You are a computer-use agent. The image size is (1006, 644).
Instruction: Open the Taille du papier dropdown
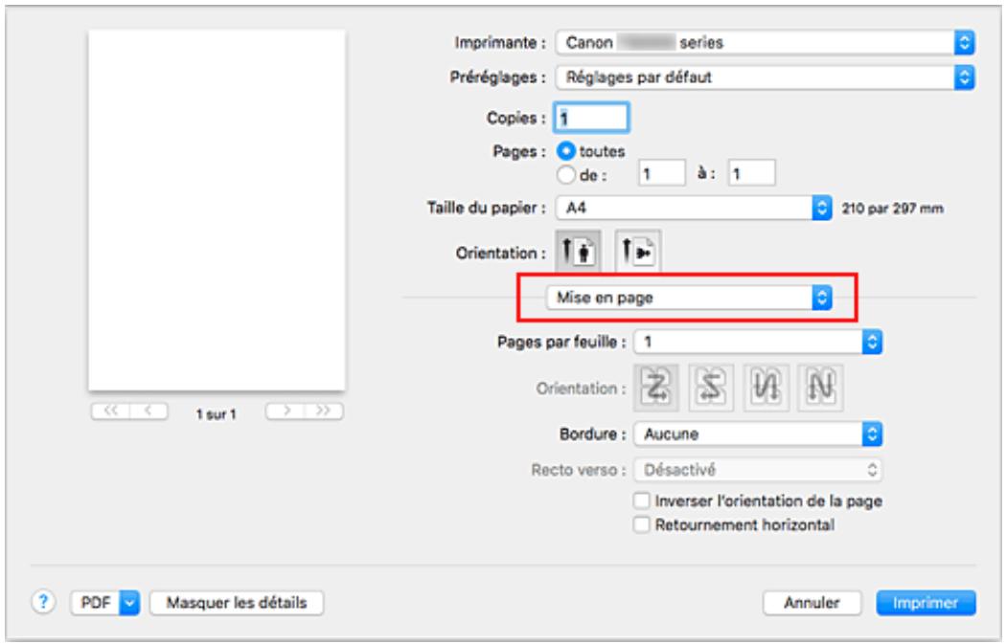point(695,208)
